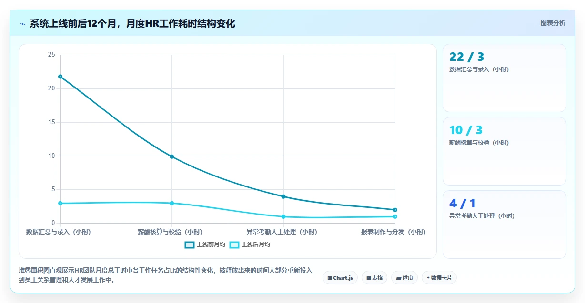
Task: Click the card label 薪酬核算与校验（小时）
Action: click(x=479, y=143)
